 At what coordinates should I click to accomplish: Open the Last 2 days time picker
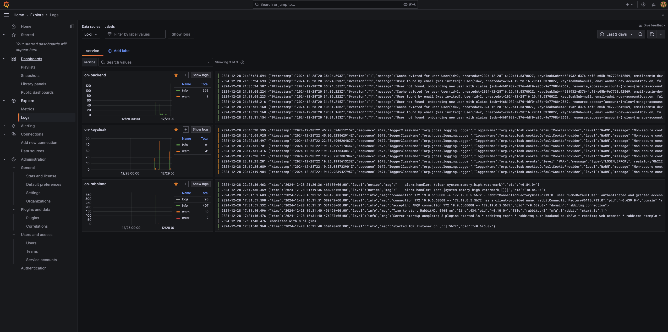(x=616, y=34)
